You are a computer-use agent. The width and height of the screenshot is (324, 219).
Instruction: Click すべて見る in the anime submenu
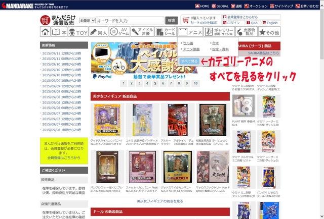[189, 61]
